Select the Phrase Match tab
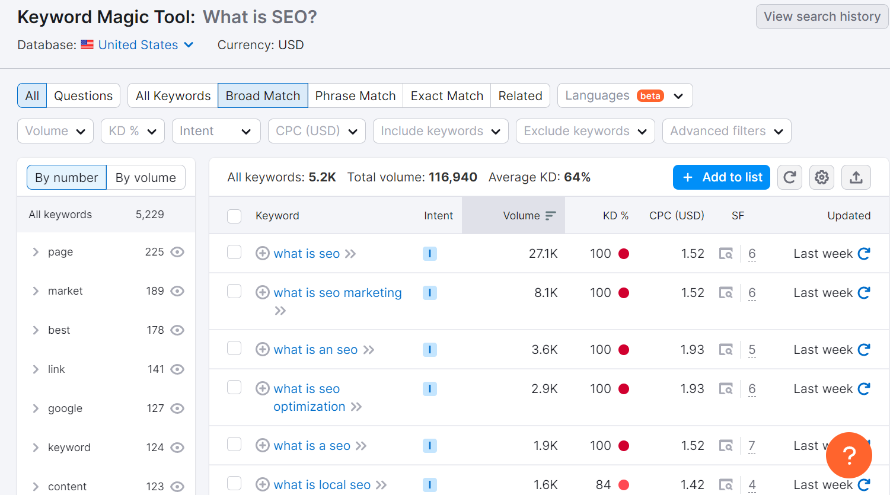The height and width of the screenshot is (495, 890). [x=355, y=95]
